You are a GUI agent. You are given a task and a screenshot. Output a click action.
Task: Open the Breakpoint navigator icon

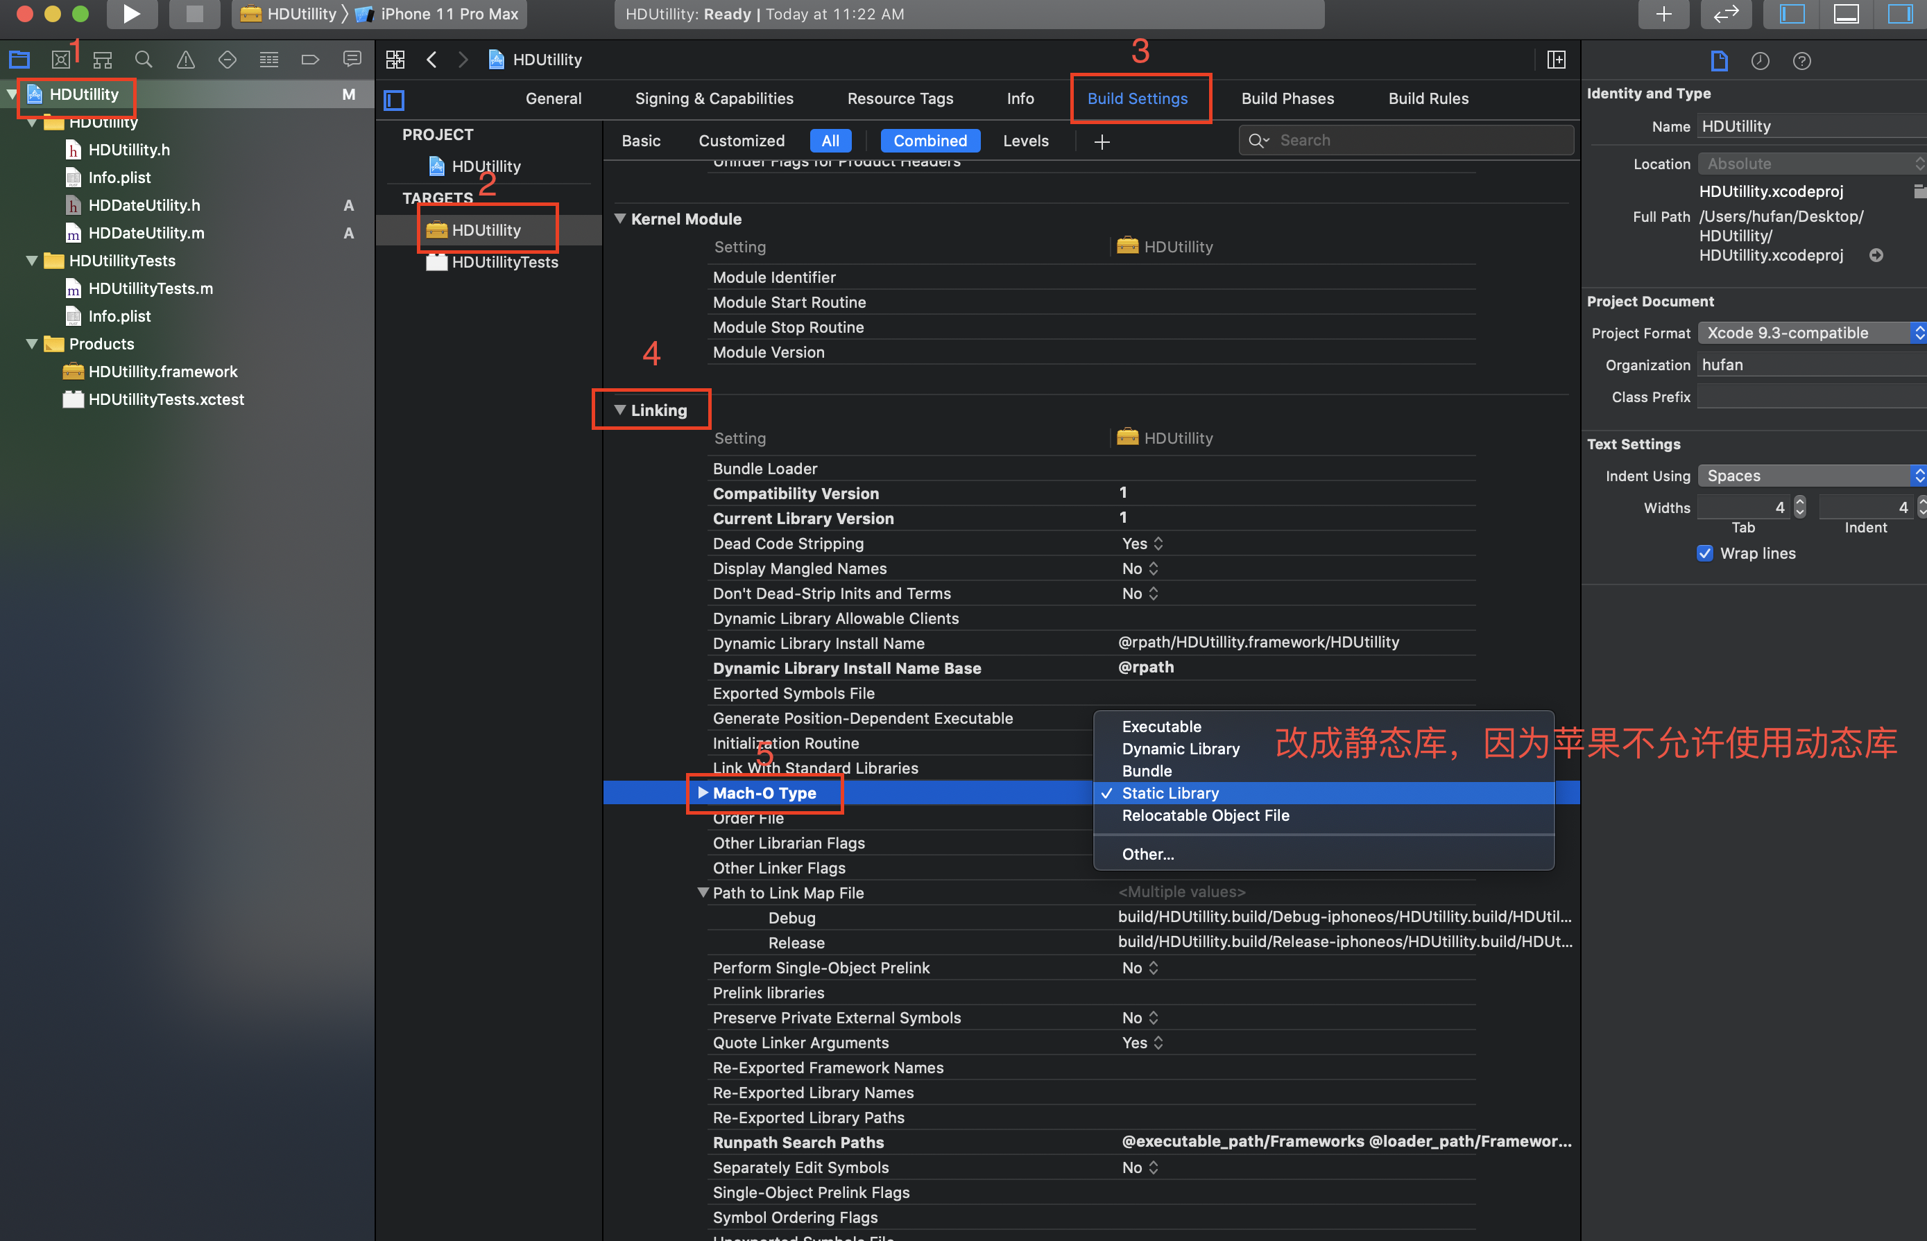311,60
